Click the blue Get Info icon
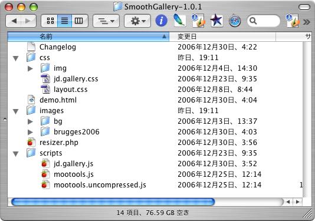Viewport: 315px width, 221px height. click(161, 21)
